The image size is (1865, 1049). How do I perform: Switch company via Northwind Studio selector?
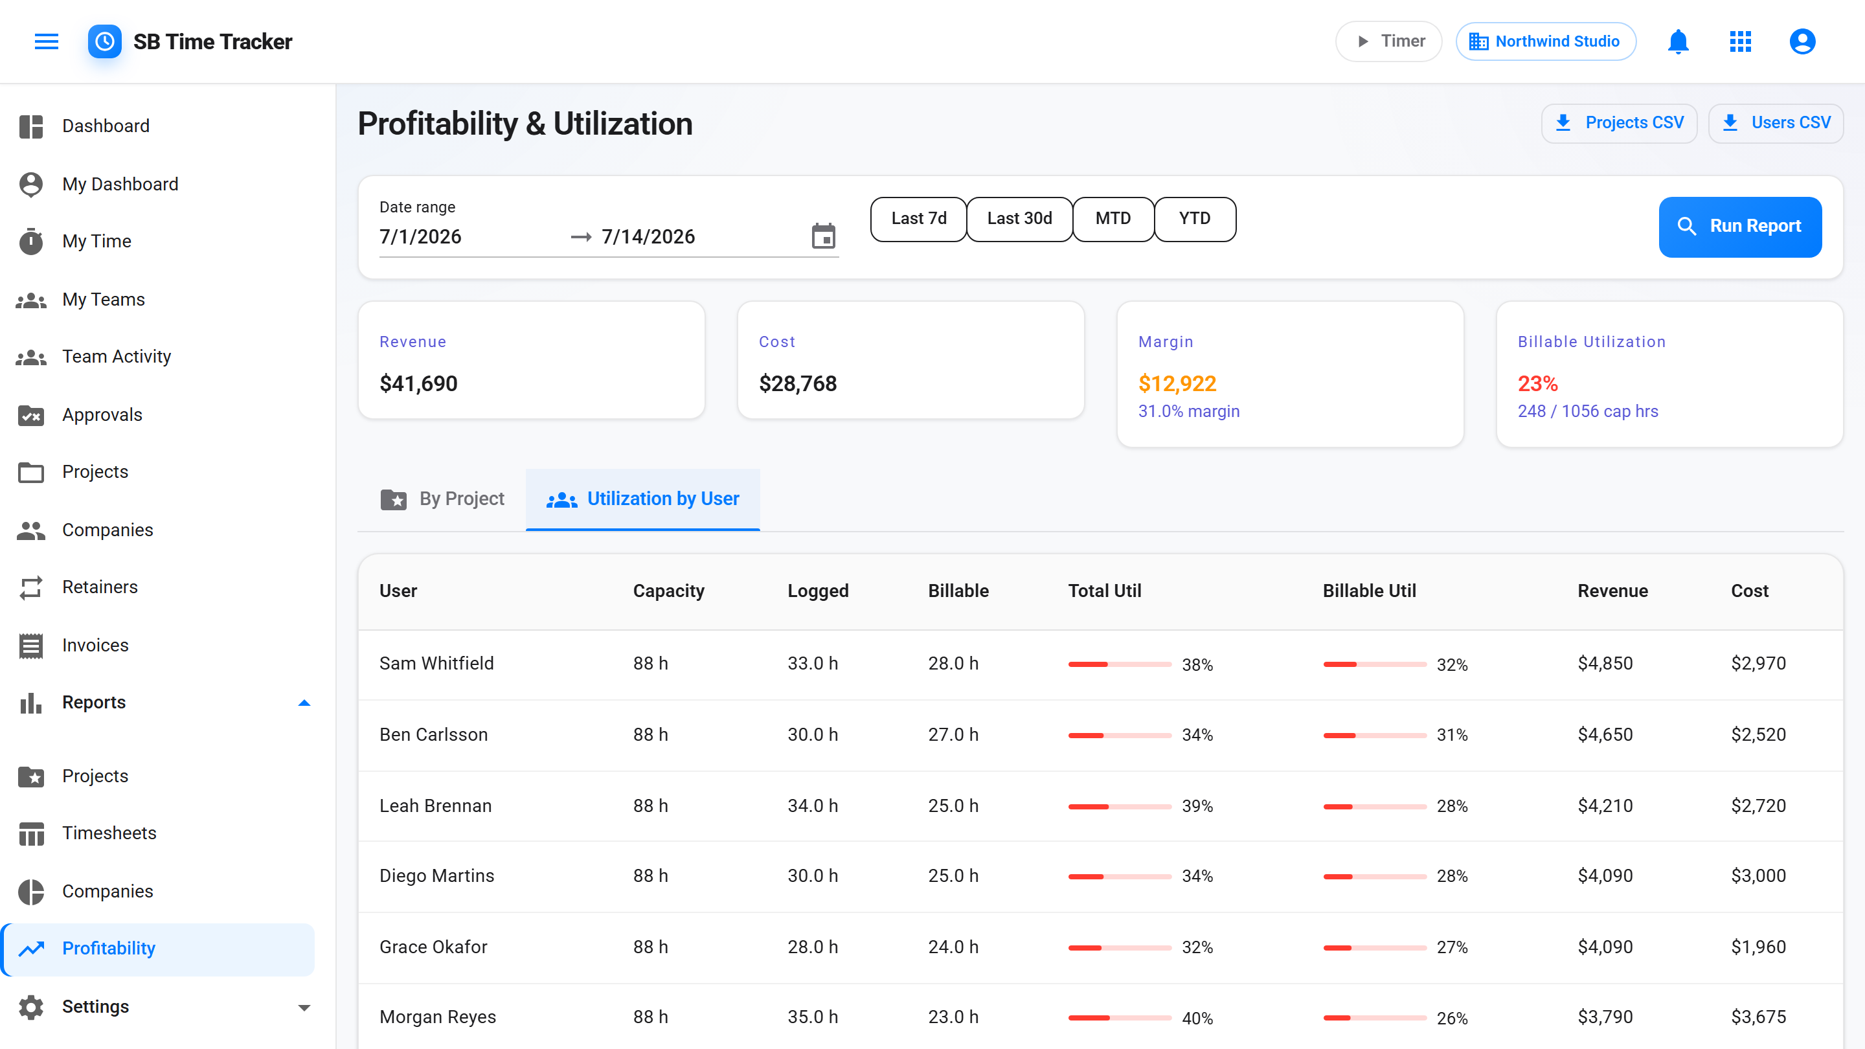tap(1545, 41)
